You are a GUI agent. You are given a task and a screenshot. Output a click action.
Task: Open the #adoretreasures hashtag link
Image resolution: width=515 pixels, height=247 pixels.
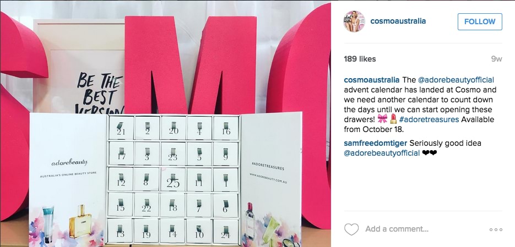429,119
